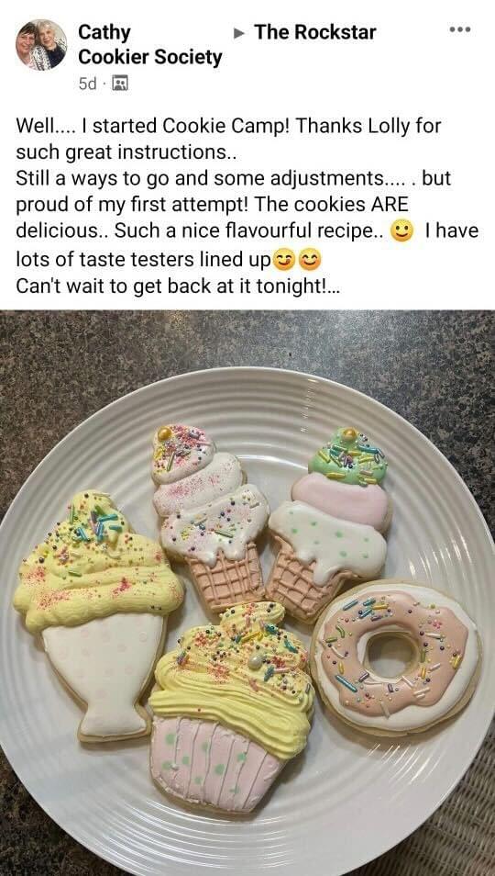
Task: Open photo by clicking the yellow cupcake cookie
Action: 231,707
